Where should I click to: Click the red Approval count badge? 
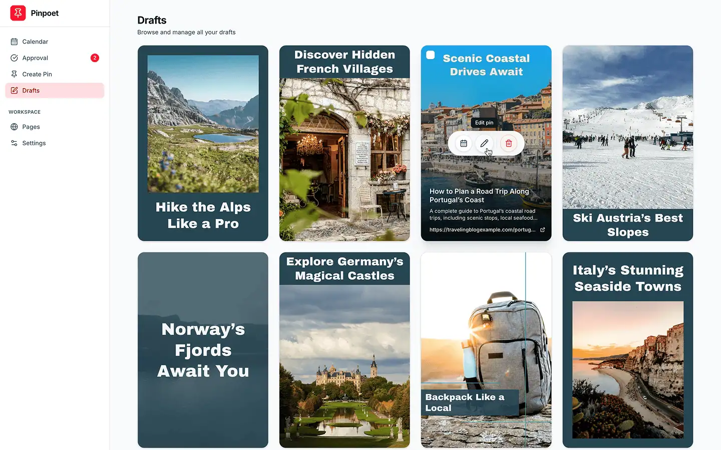(x=95, y=58)
